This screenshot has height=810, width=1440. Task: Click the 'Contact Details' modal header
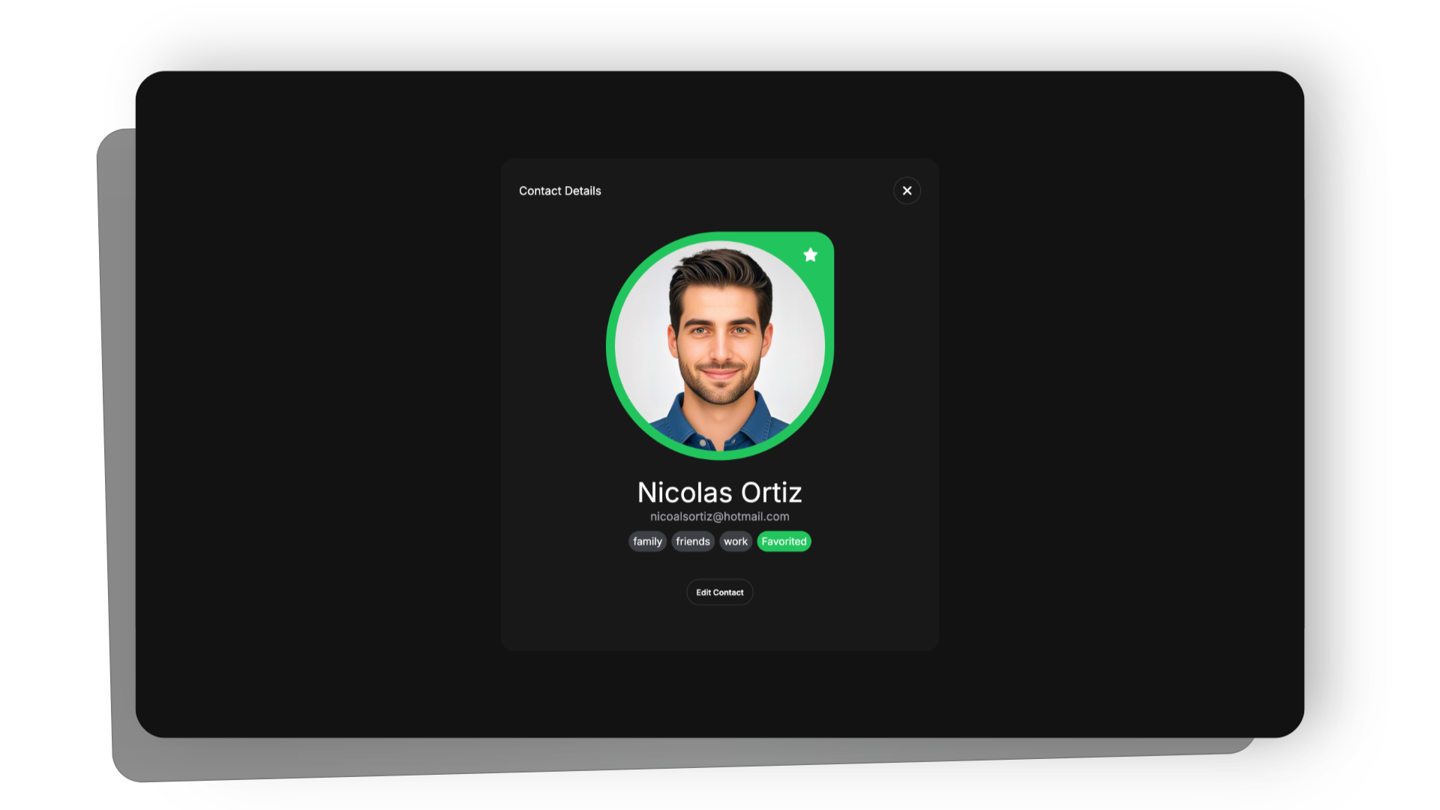coord(559,190)
